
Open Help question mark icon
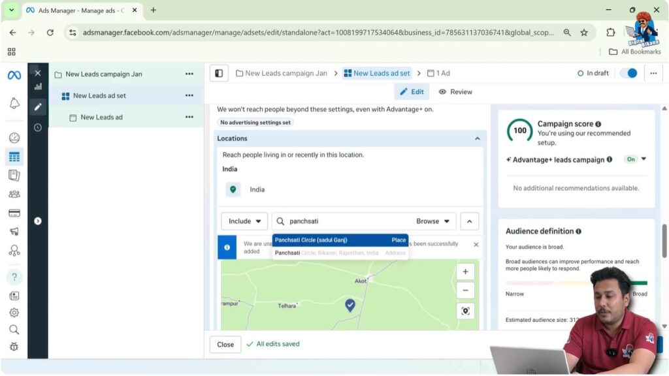14,277
